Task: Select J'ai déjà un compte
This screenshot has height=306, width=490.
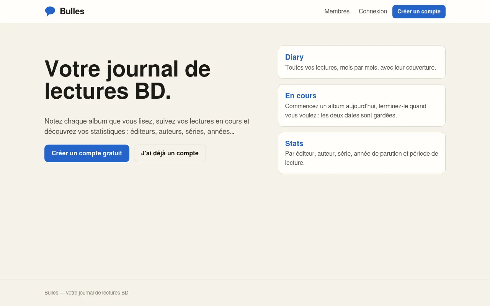Action: point(170,153)
